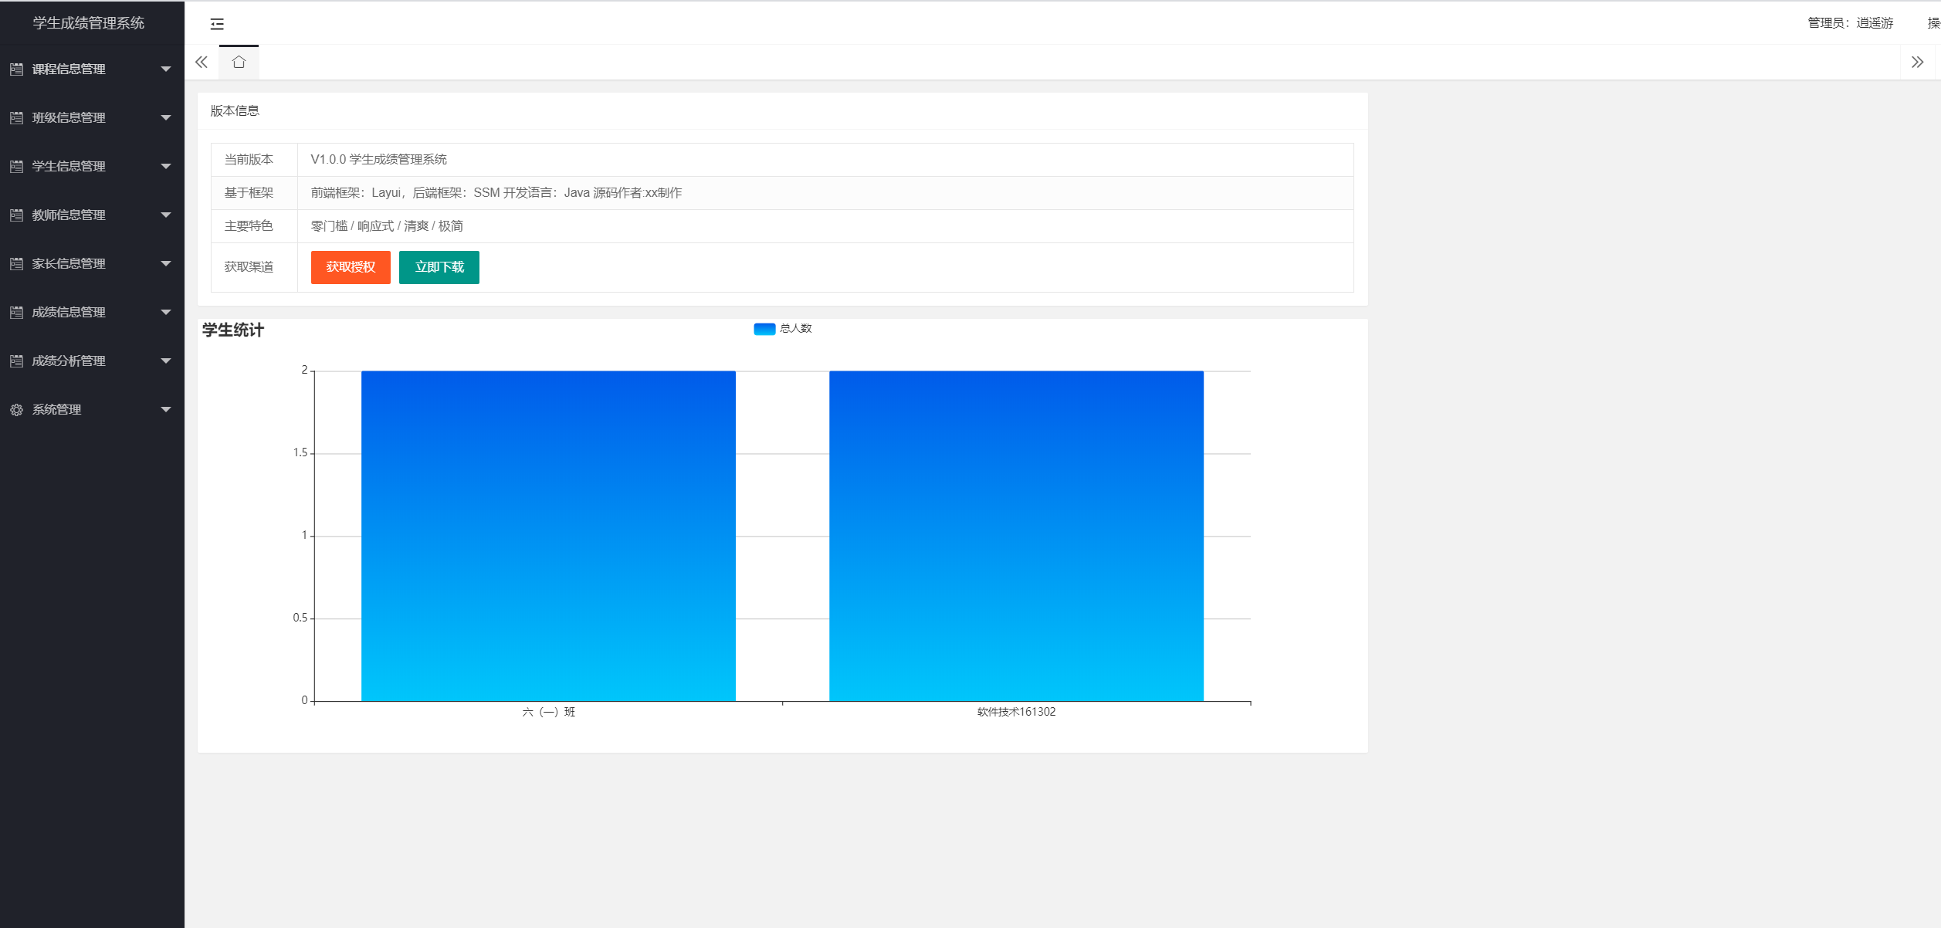Click the 六（一）班 chart bar

pyautogui.click(x=548, y=536)
